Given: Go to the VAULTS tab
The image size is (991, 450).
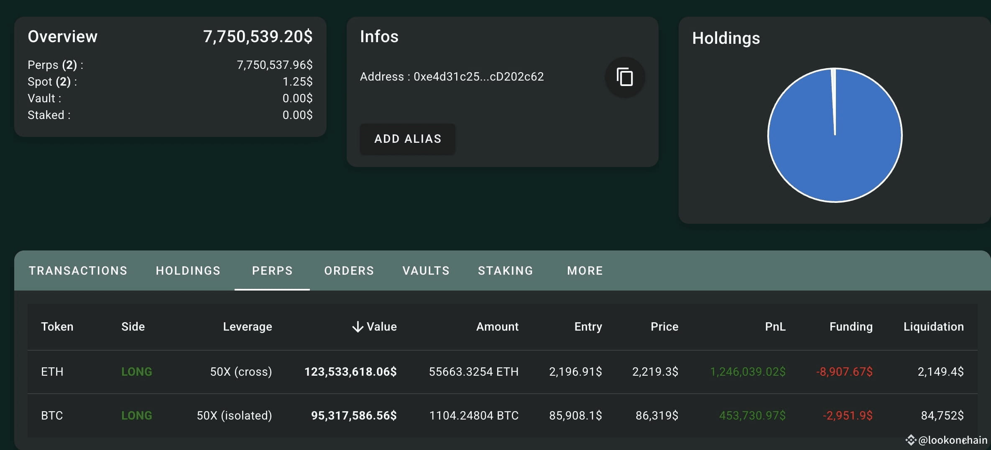Looking at the screenshot, I should click(426, 271).
